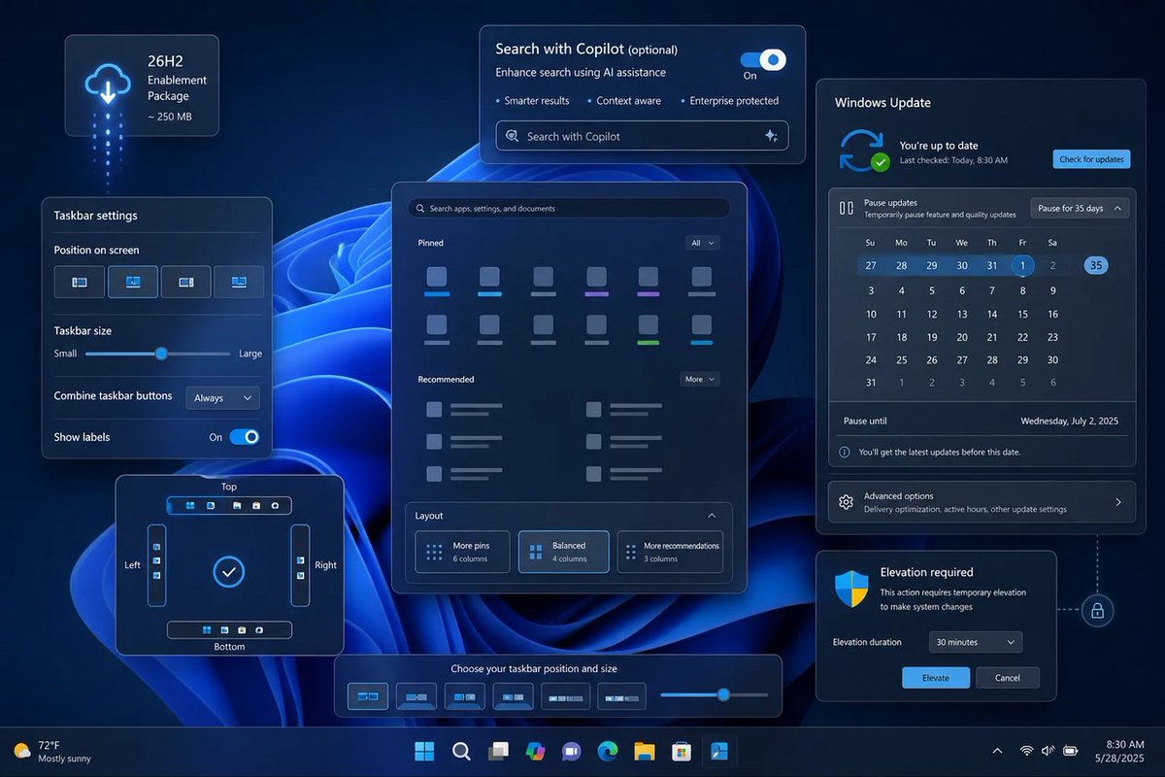This screenshot has height=777, width=1165.
Task: Open the Recommended section More dropdown
Action: tap(700, 379)
